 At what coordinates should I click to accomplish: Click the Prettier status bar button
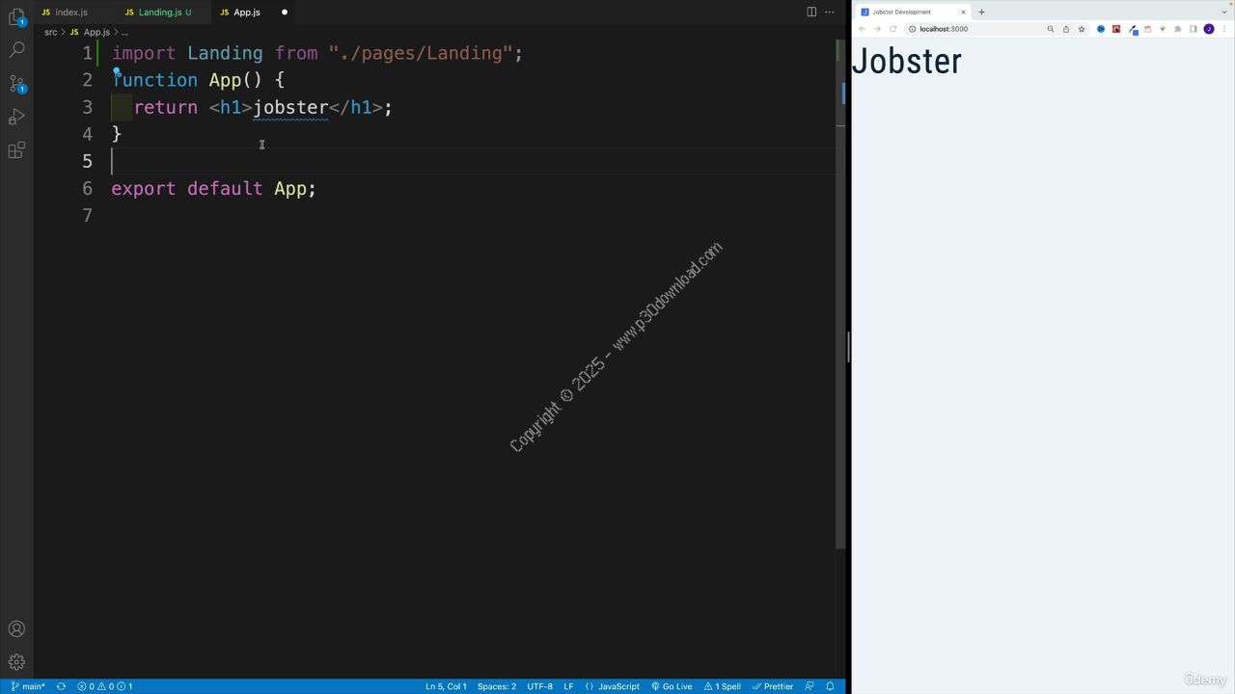pyautogui.click(x=773, y=686)
